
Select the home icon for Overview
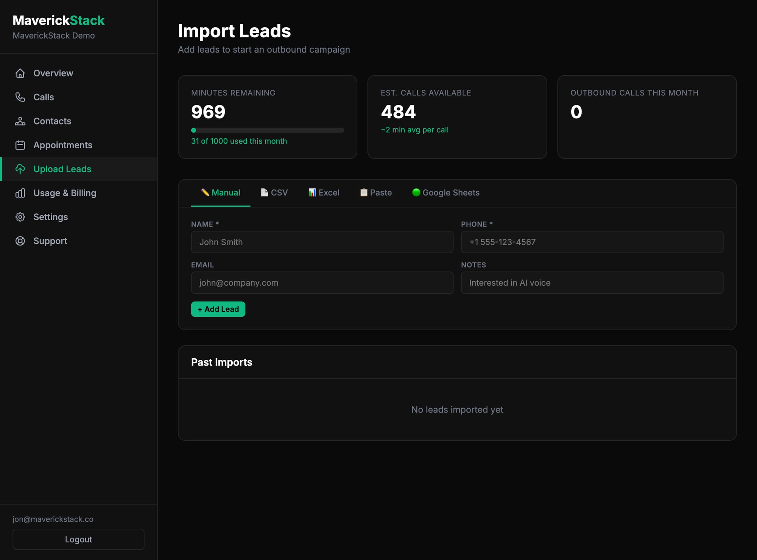click(x=20, y=73)
